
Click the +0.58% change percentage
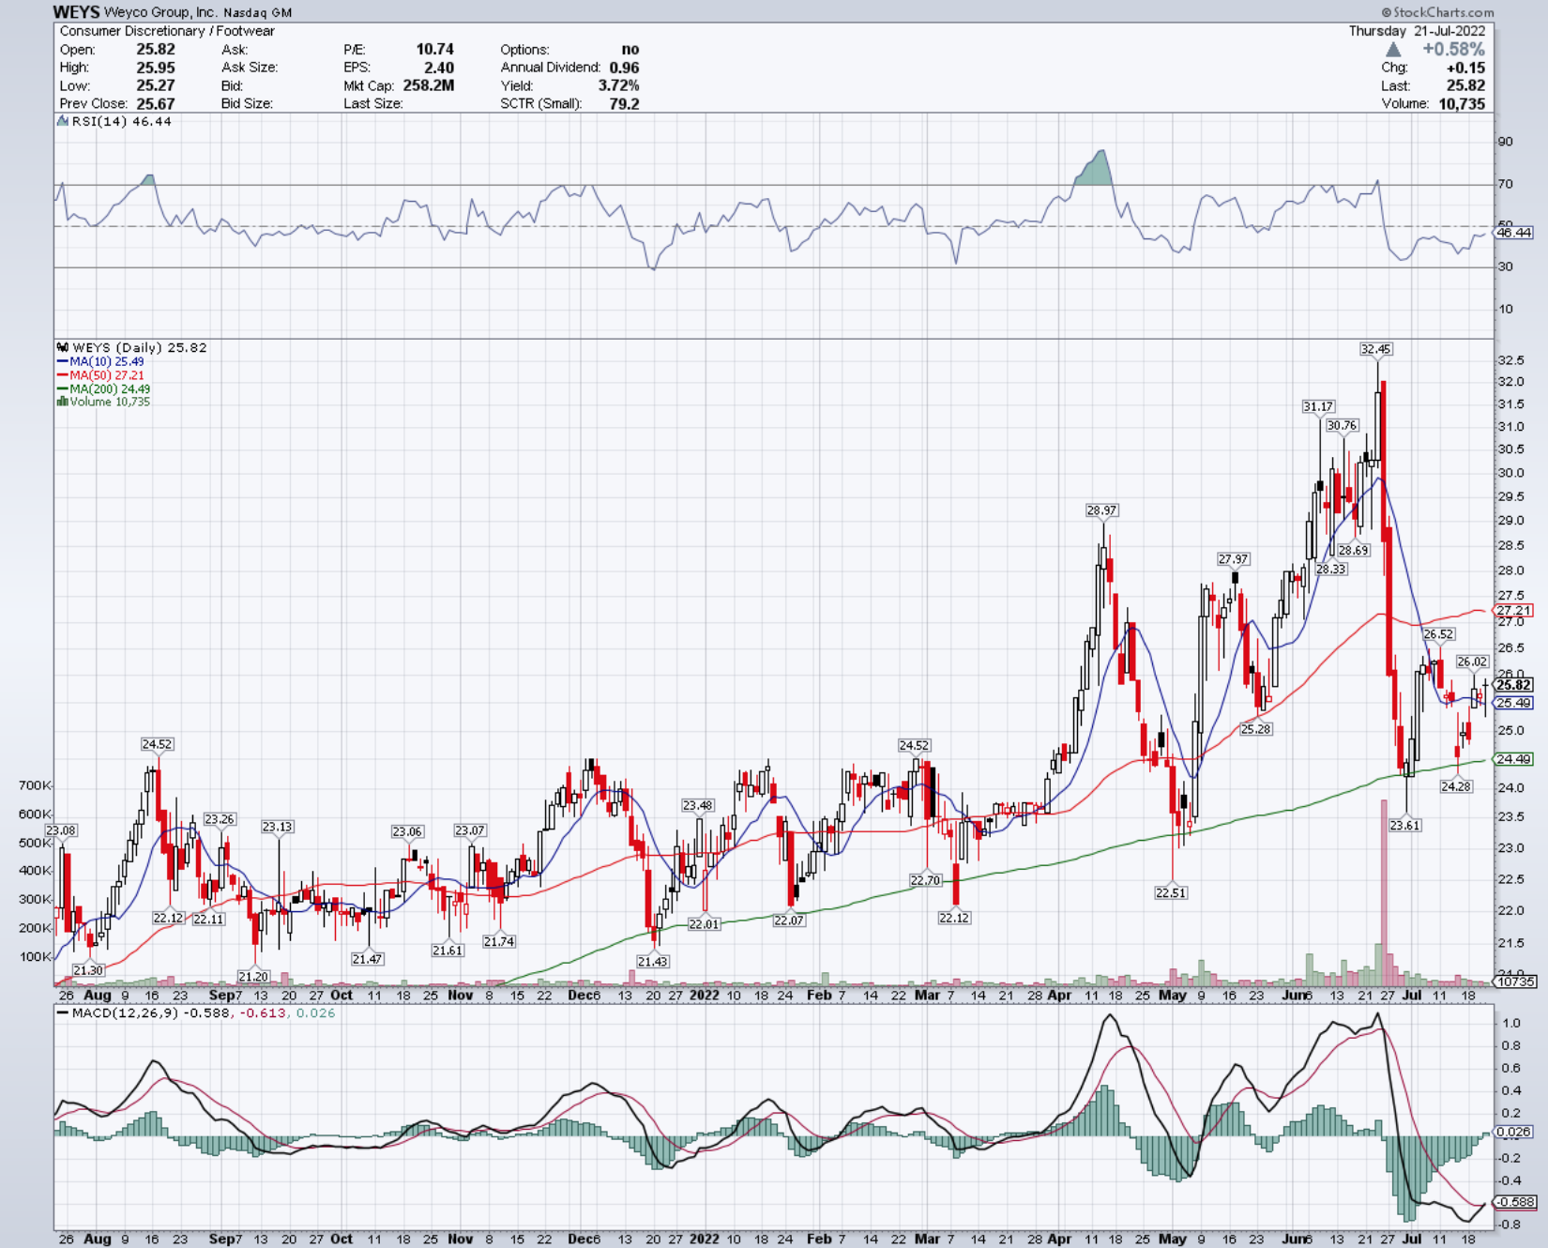[1453, 50]
